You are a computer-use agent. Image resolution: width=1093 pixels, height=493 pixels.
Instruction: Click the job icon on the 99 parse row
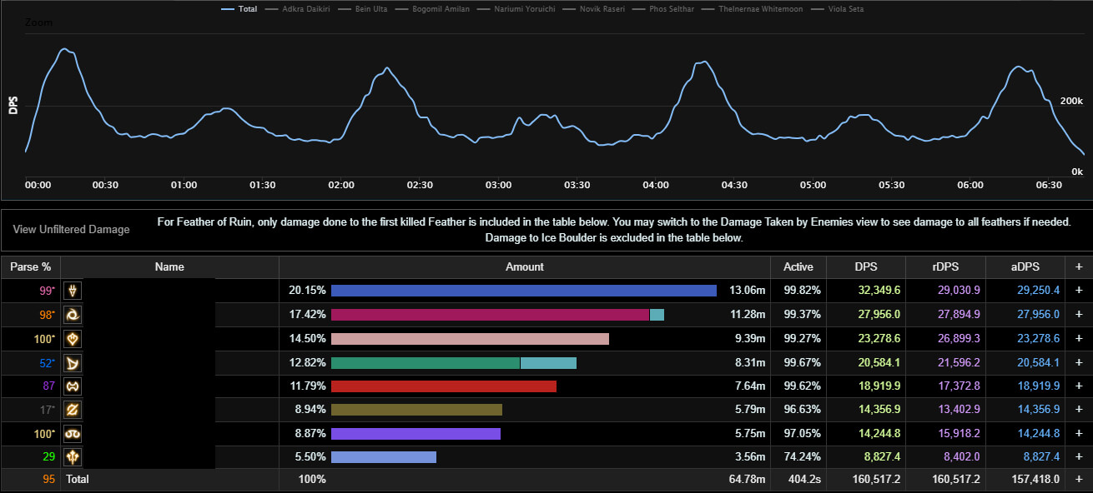[74, 291]
